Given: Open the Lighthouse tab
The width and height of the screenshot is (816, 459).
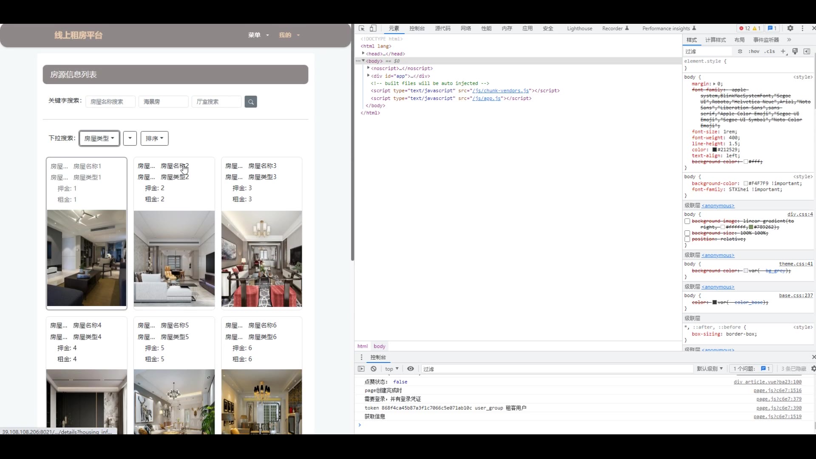Looking at the screenshot, I should pyautogui.click(x=579, y=28).
